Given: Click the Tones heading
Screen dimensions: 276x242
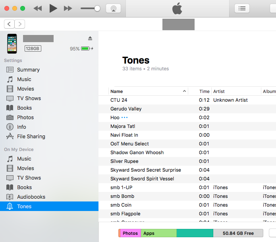Looking at the screenshot, I should (136, 60).
